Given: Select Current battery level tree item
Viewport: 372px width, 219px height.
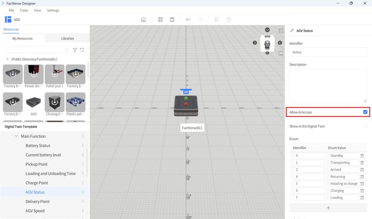Looking at the screenshot, I should pyautogui.click(x=43, y=155).
